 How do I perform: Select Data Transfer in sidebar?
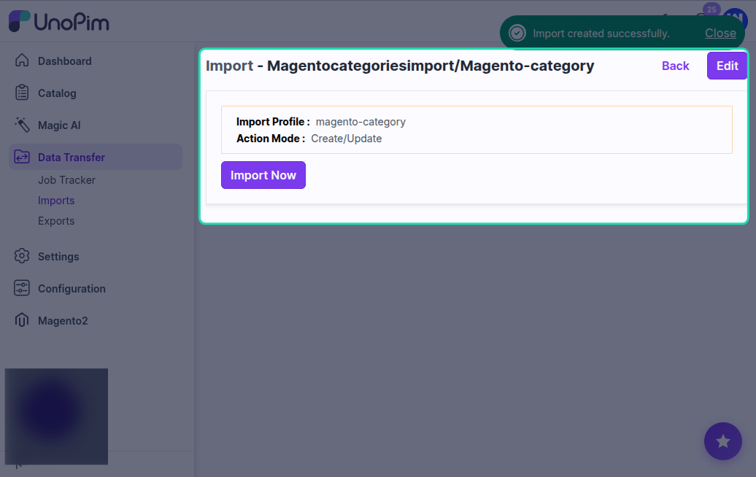click(x=96, y=157)
